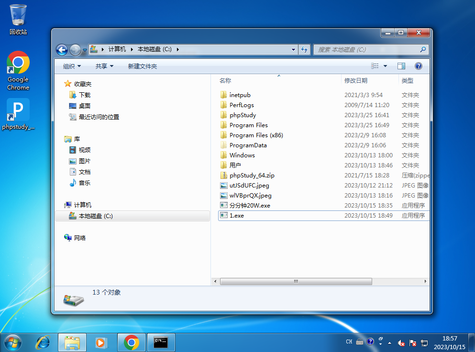The height and width of the screenshot is (352, 475).
Task: Expand the view options dropdown arrow
Action: point(385,66)
